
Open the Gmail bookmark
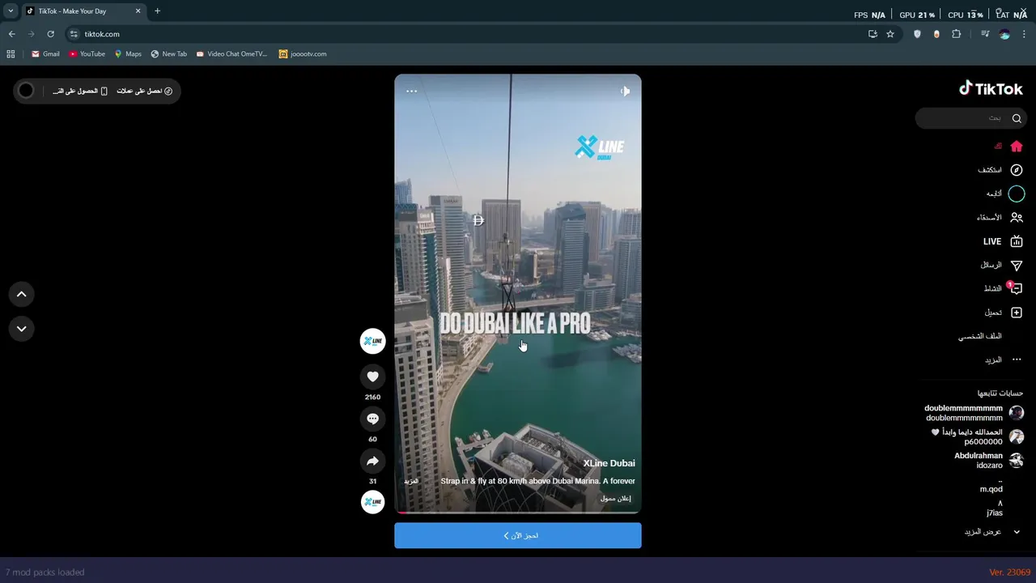coord(45,54)
